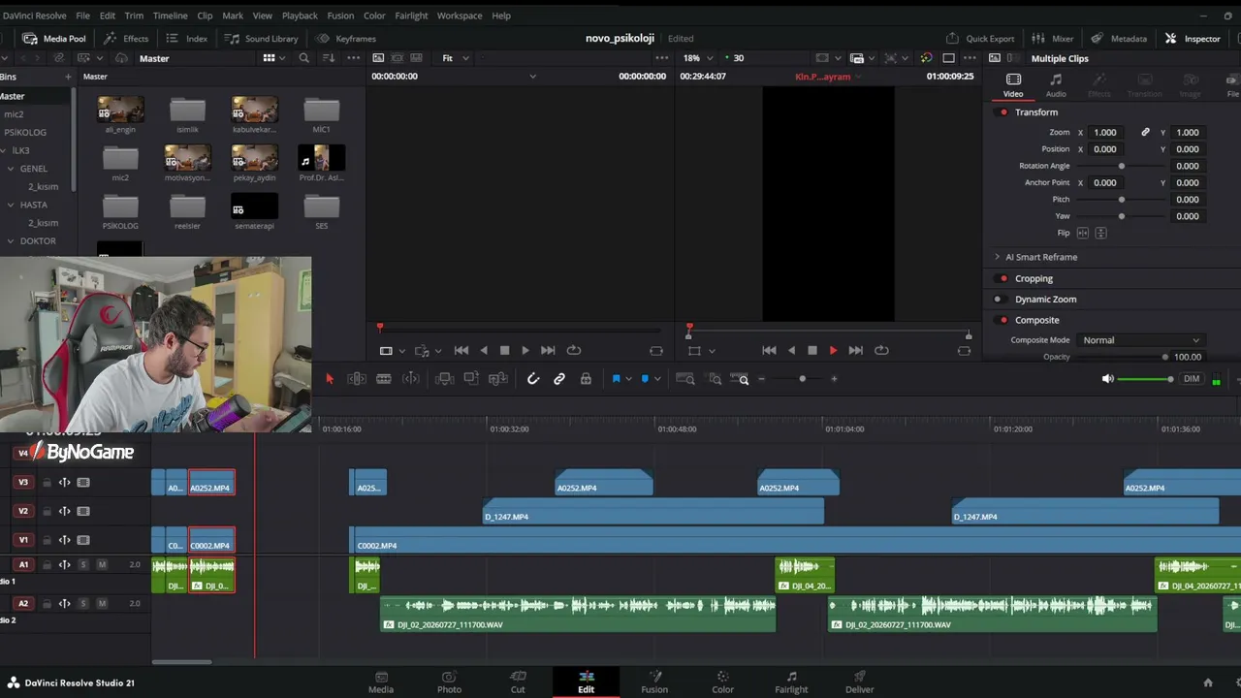Screen dimensions: 1241x698
Task: Open the flag color dropdown arrow
Action: (x=628, y=379)
